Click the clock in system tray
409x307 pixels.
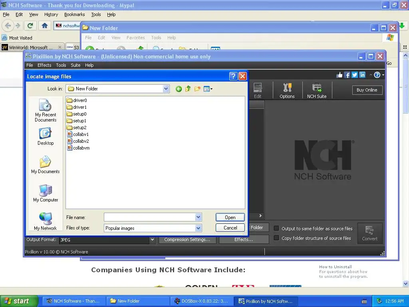(x=394, y=301)
